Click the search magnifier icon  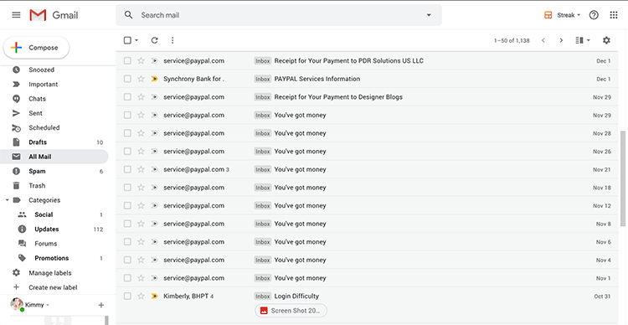coord(128,15)
